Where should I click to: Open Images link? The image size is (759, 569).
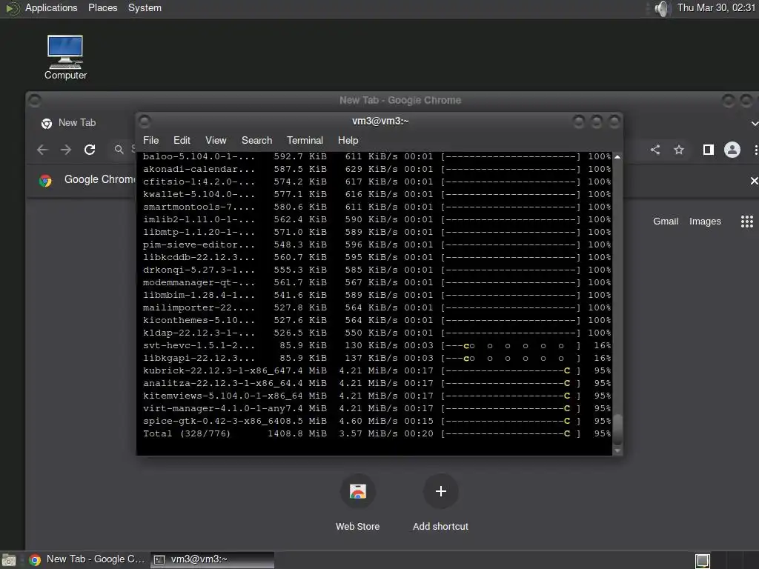[705, 221]
